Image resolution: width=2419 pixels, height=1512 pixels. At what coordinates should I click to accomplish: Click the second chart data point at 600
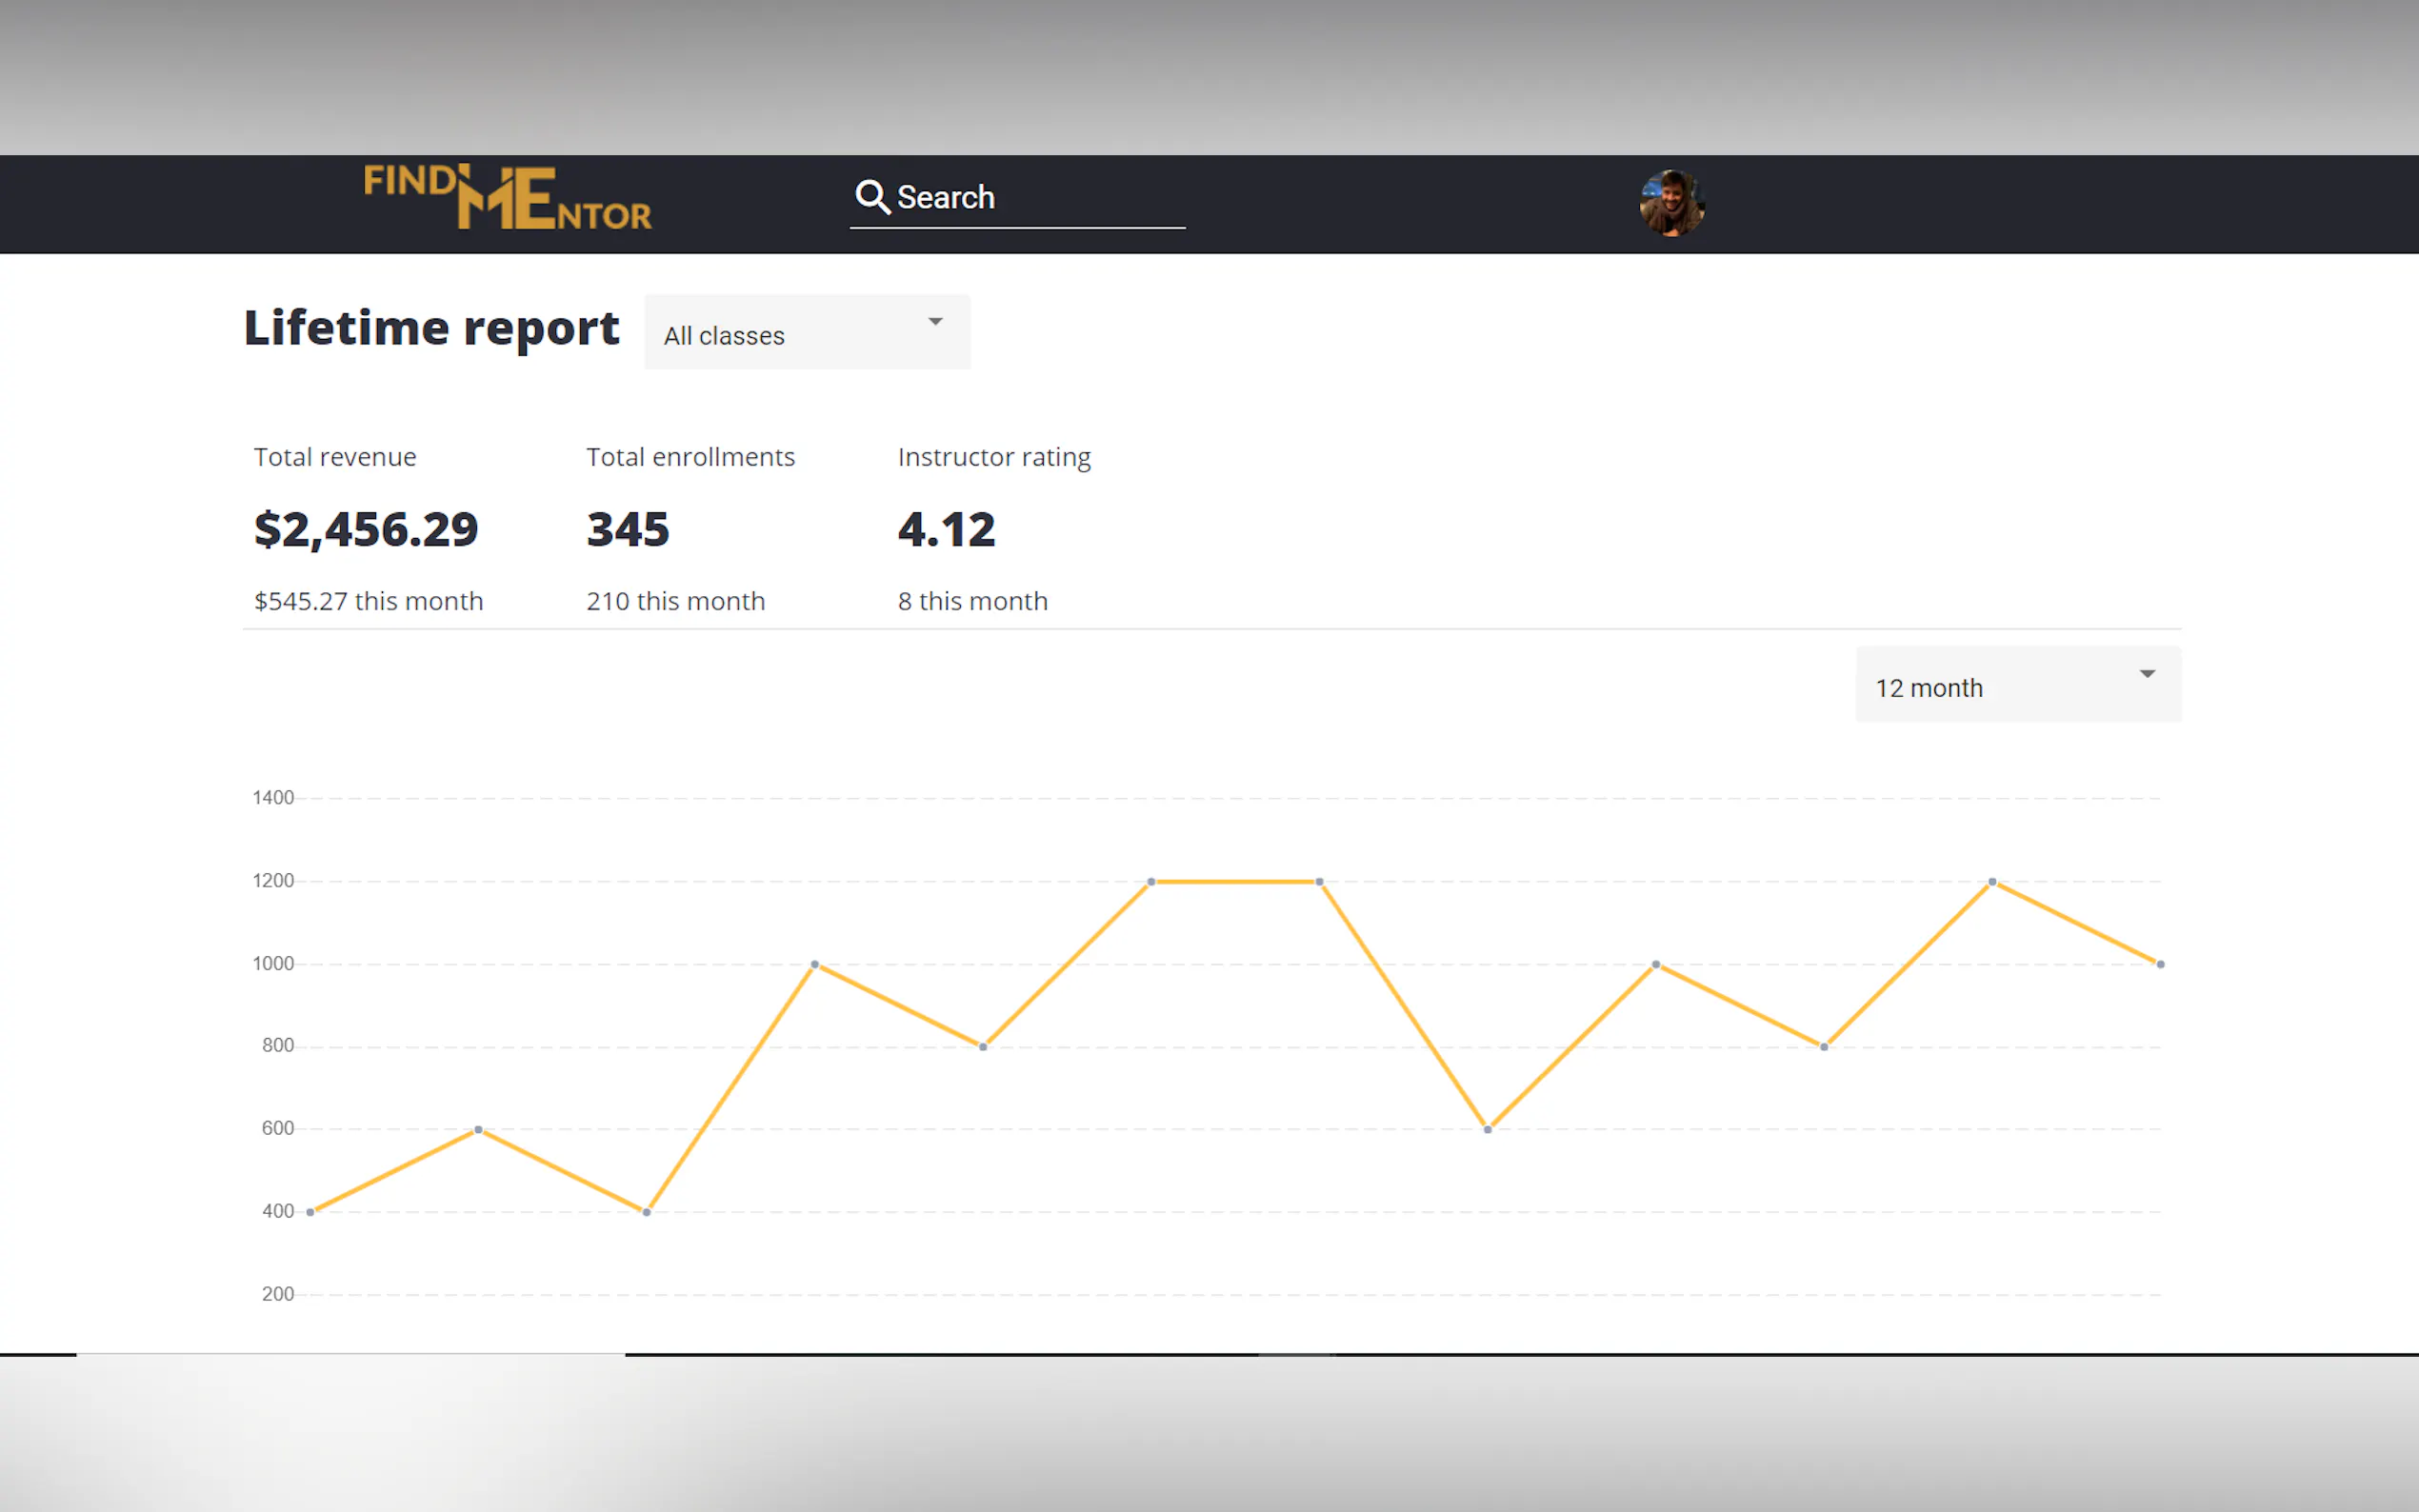[478, 1130]
